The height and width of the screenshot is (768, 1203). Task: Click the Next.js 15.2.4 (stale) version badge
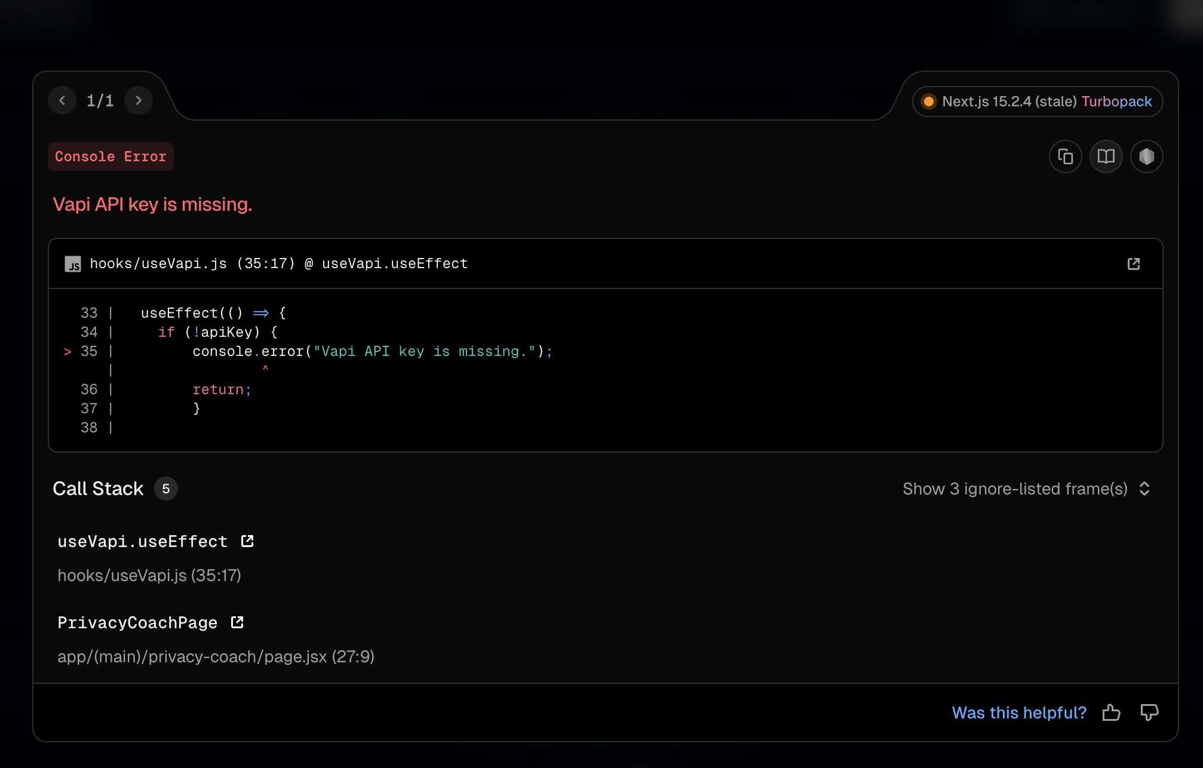pyautogui.click(x=1009, y=102)
